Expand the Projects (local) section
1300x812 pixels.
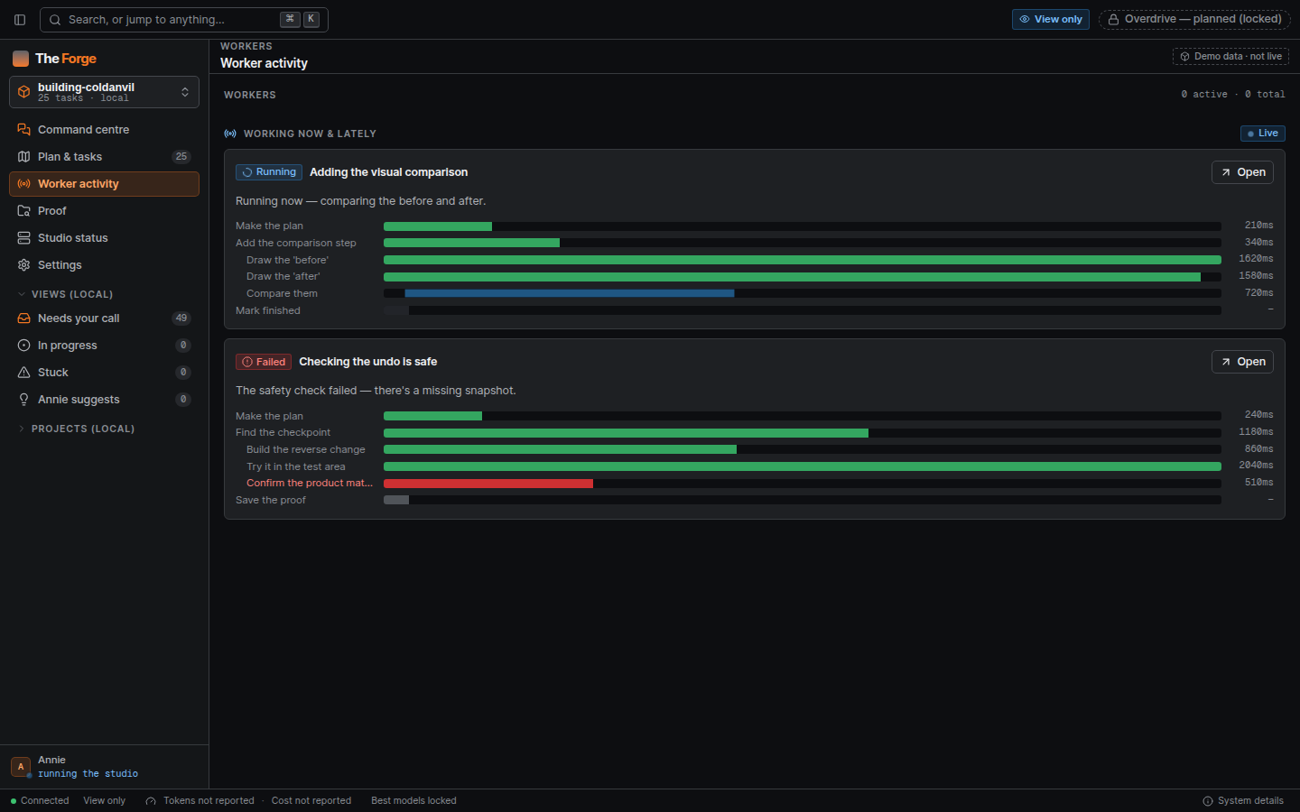point(76,429)
